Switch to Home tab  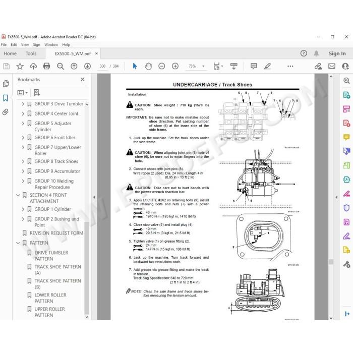(x=10, y=53)
